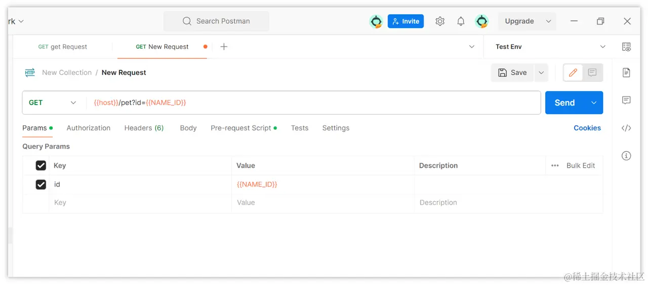Open notifications bell icon
Screen dimensions: 648x285
(x=461, y=21)
